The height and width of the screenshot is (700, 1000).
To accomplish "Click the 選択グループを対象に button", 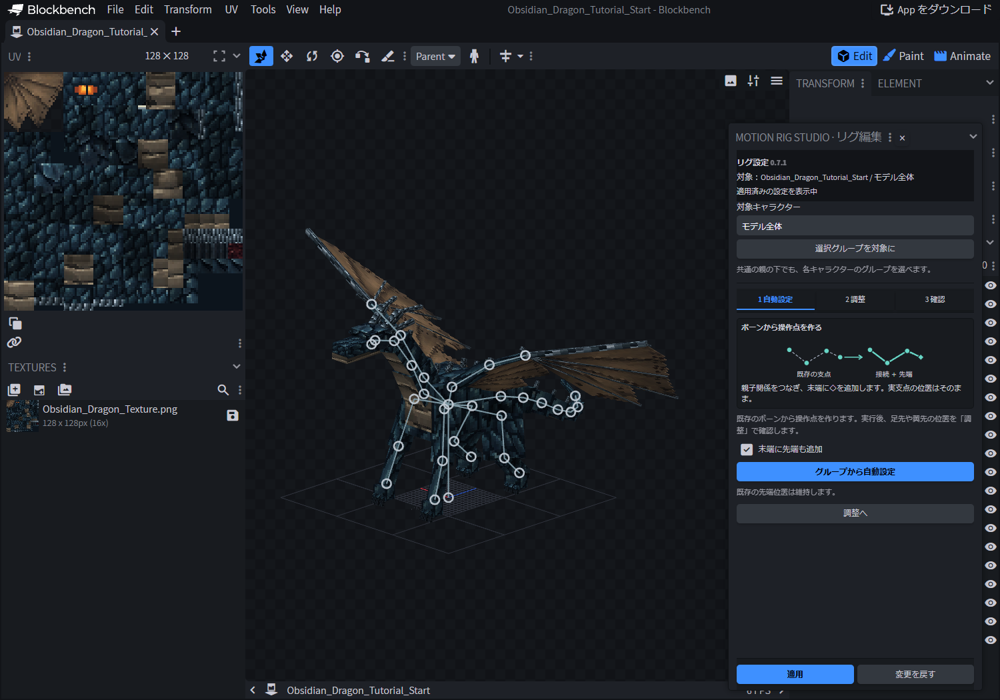I will pyautogui.click(x=855, y=249).
